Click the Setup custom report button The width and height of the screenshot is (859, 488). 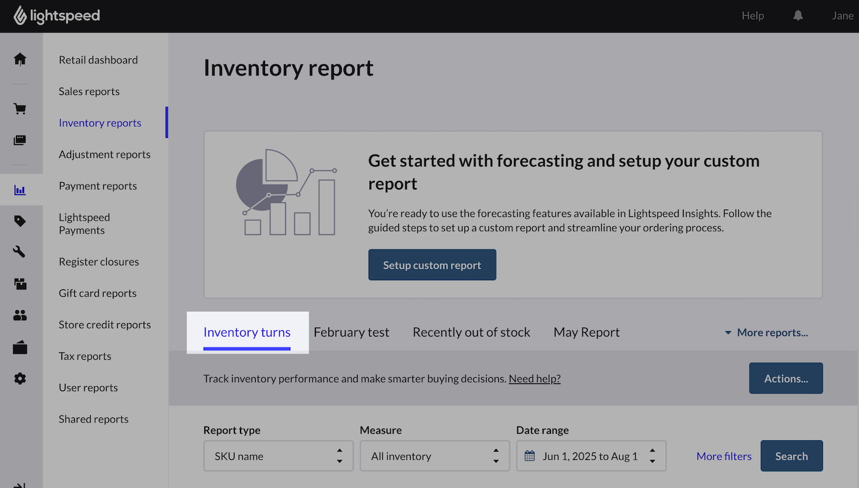coord(432,265)
